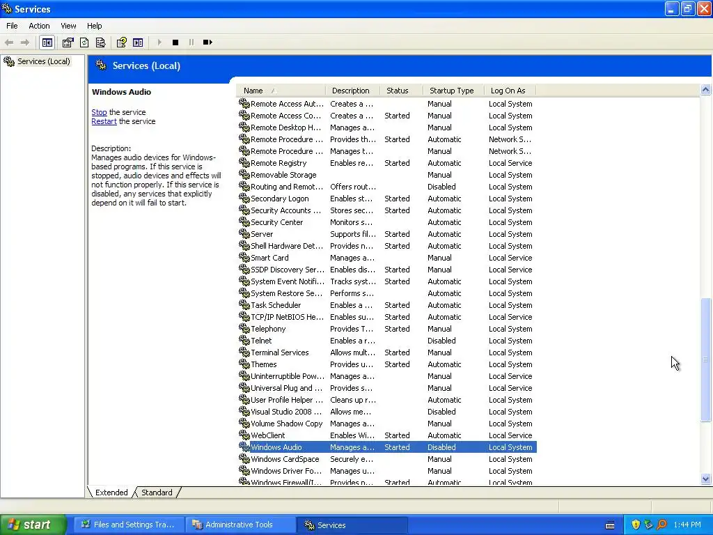Select the Terminal Services row
The width and height of the screenshot is (713, 535).
[x=387, y=352]
